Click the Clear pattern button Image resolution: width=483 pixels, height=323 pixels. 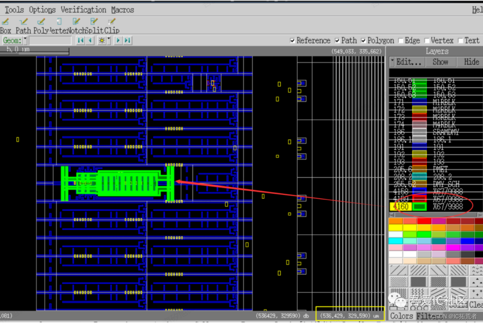[476, 305]
